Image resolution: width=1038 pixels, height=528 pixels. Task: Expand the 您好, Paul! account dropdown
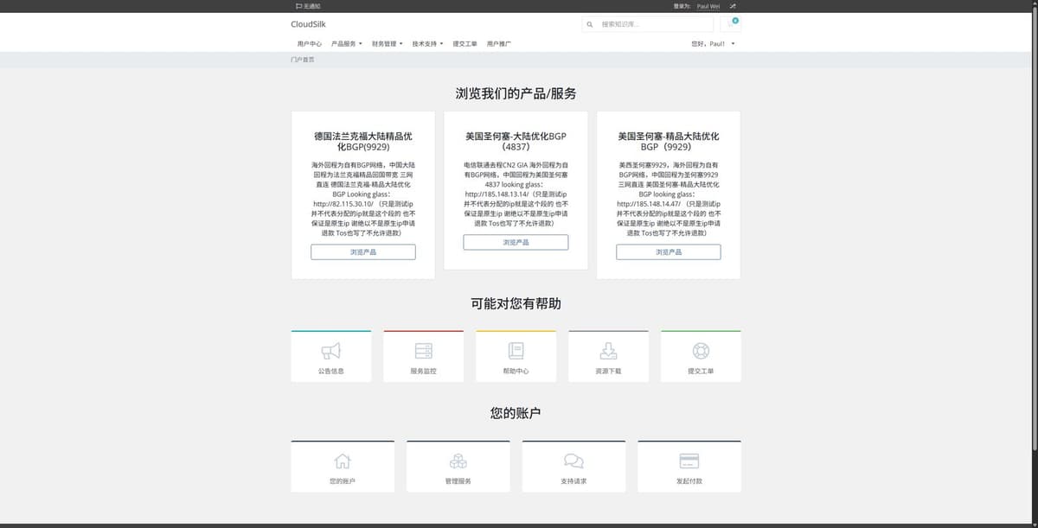coord(714,43)
